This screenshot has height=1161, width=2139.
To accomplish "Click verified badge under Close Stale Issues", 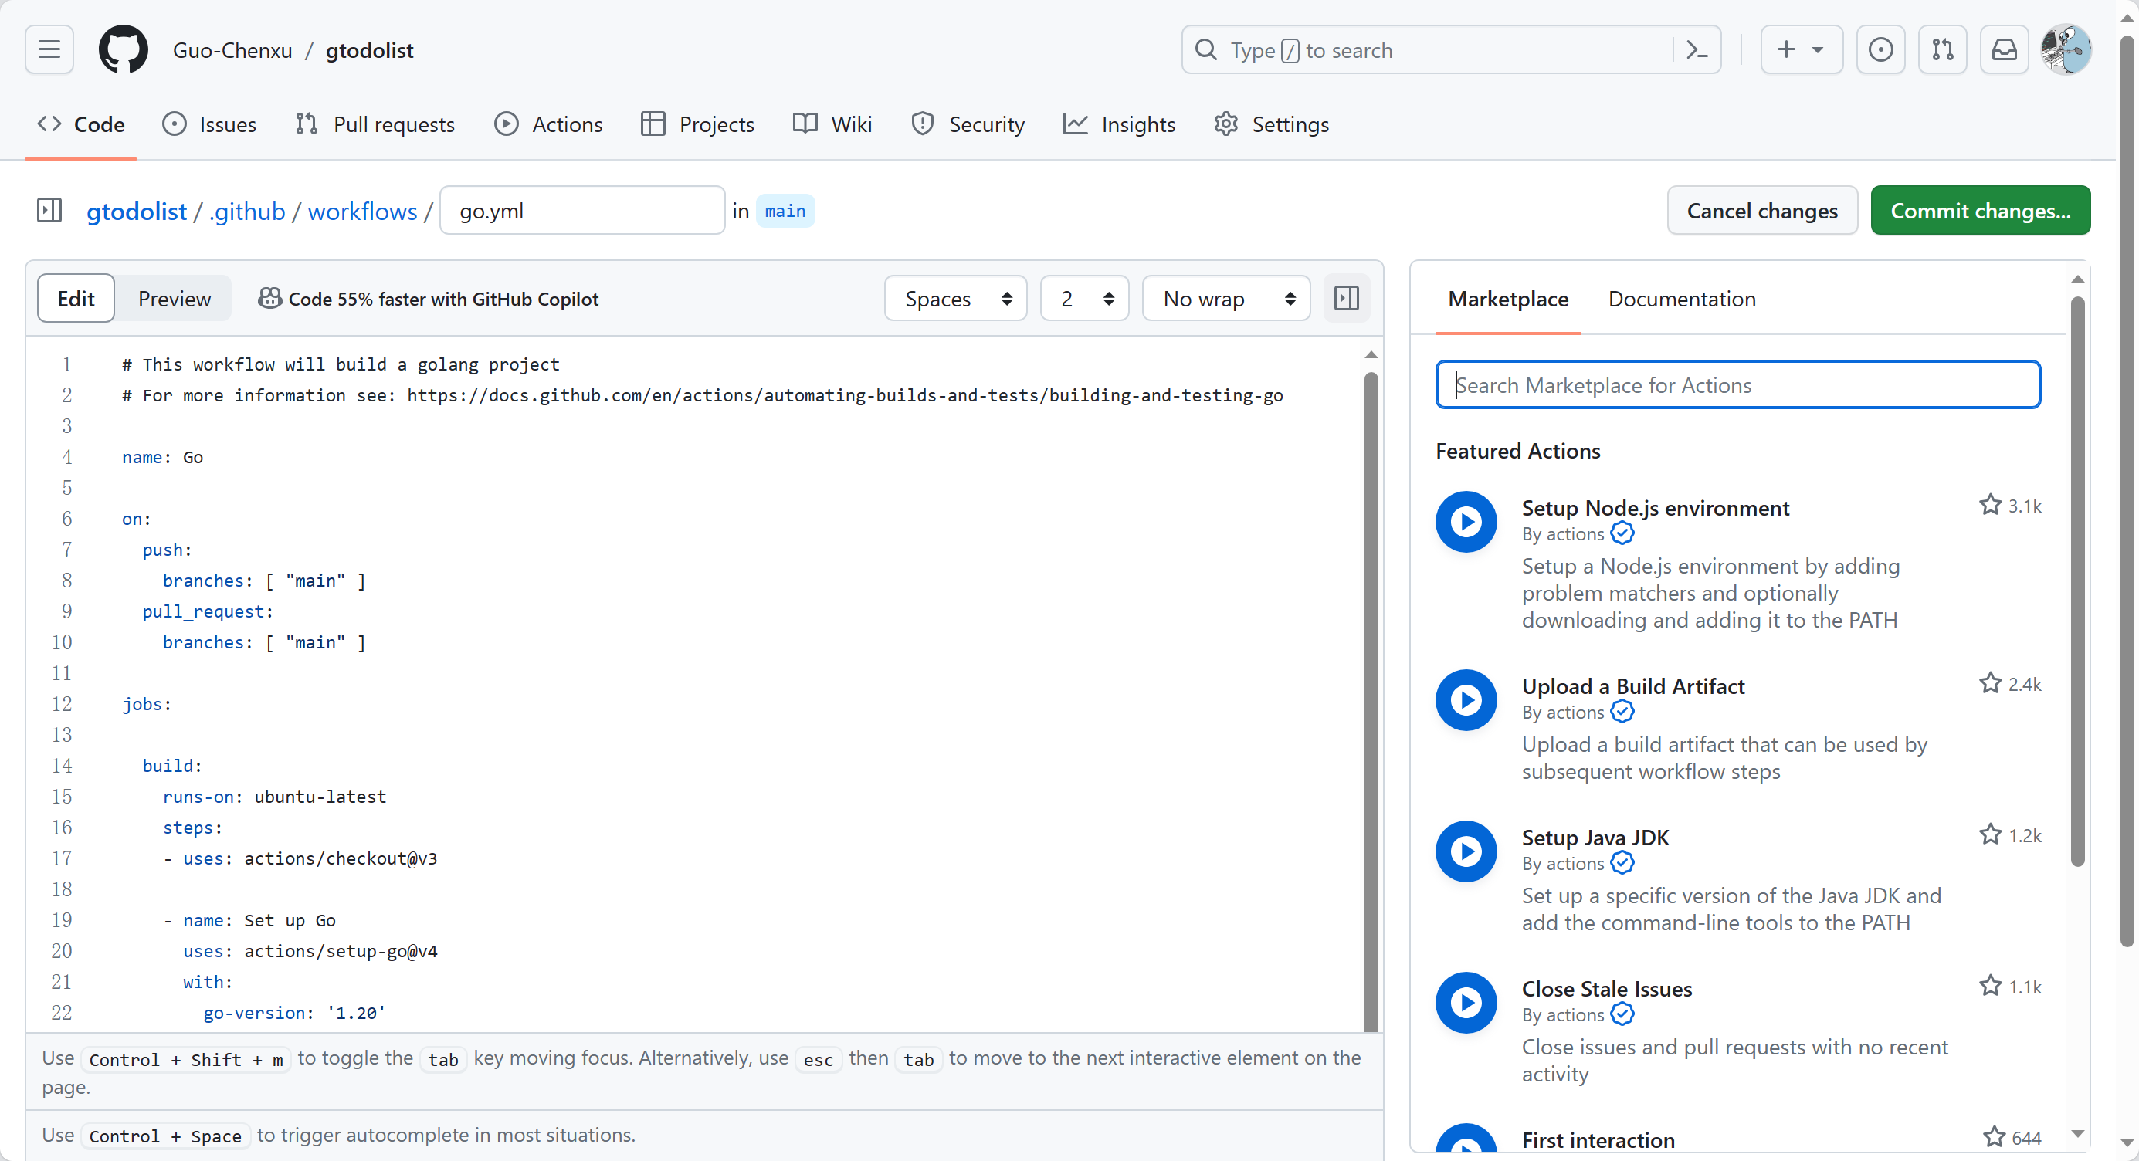I will tap(1622, 1014).
